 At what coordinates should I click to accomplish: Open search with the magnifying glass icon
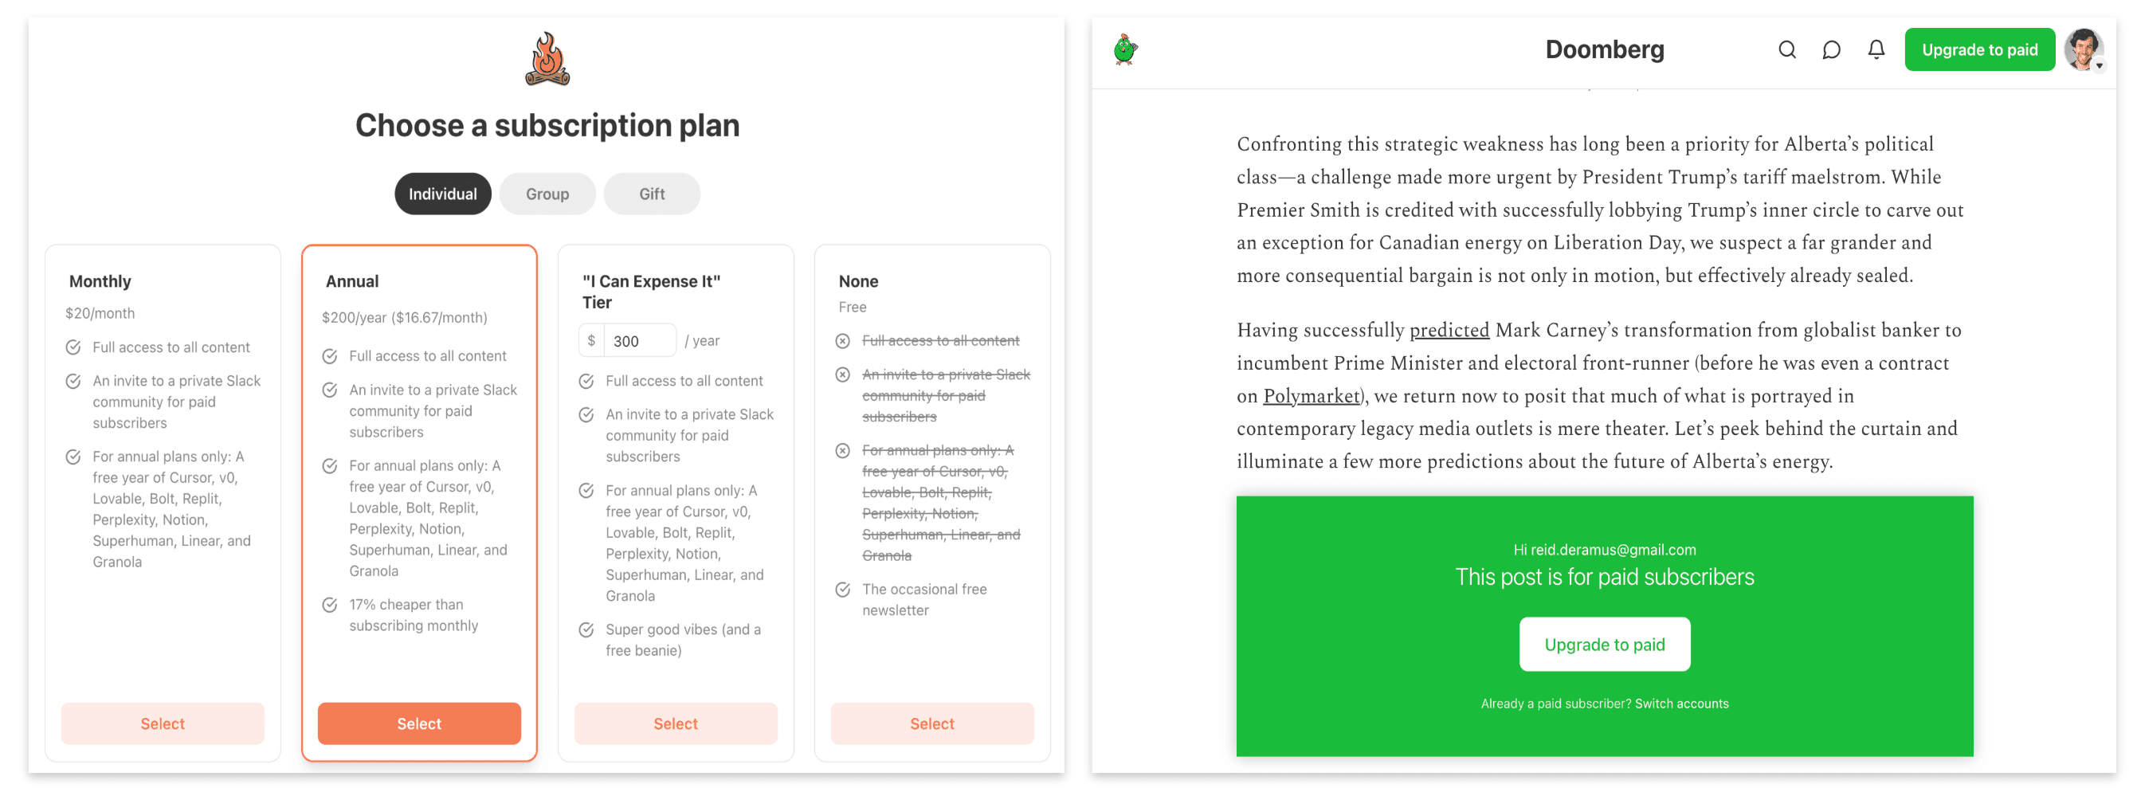1786,49
